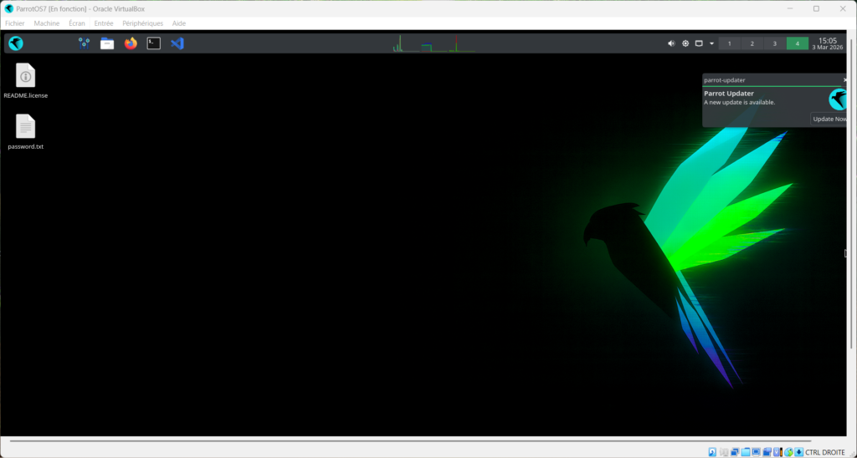Click the gear tray icon in panel
Image resolution: width=857 pixels, height=458 pixels.
coord(685,43)
